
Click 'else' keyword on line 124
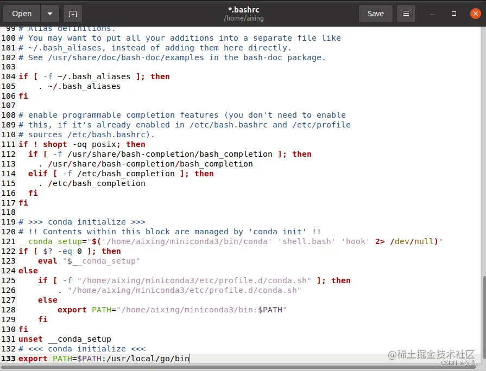coord(28,271)
